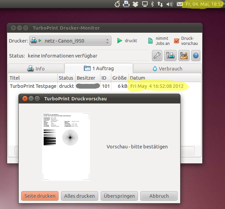Image resolution: width=225 pixels, height=209 pixels.
Task: Click the toolbox icon button
Action: point(184,55)
